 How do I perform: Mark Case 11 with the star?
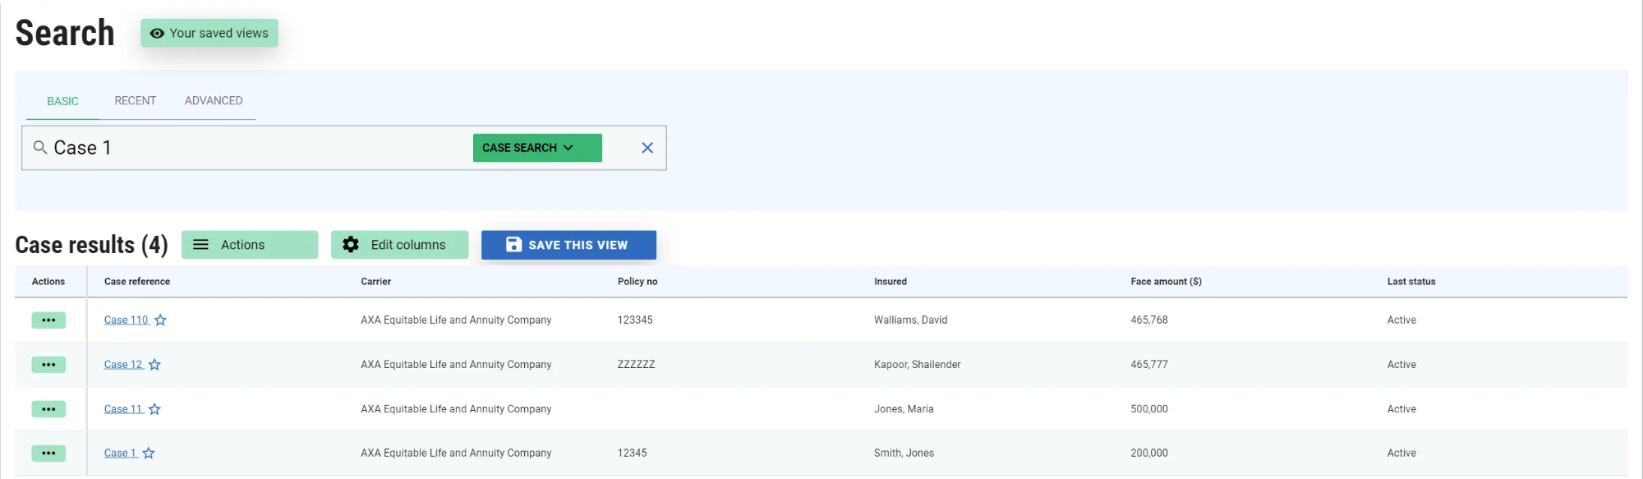[x=154, y=409]
